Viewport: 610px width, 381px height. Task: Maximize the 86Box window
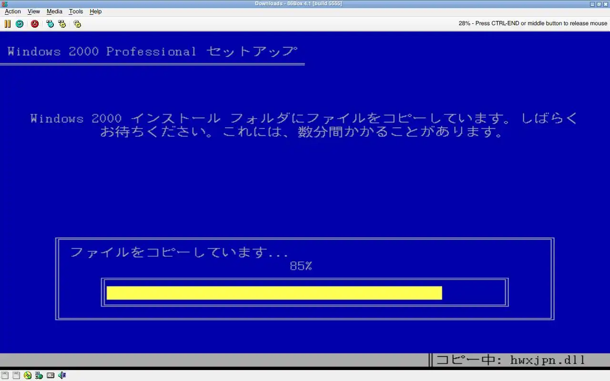tap(599, 4)
